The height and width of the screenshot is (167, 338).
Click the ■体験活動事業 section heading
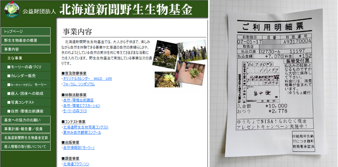click(x=74, y=95)
